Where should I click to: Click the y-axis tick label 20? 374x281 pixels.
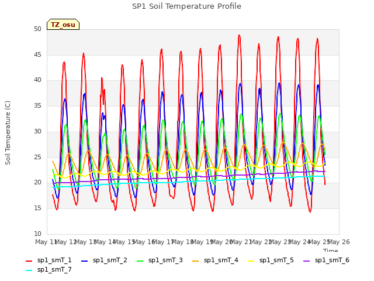coord(37,183)
